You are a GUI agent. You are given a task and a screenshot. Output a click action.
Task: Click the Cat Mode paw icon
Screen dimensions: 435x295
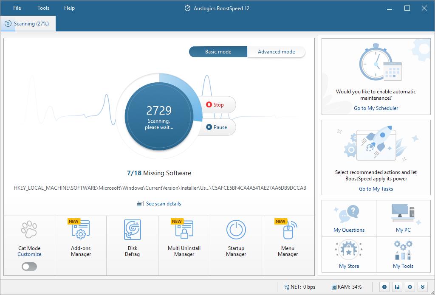pos(29,230)
